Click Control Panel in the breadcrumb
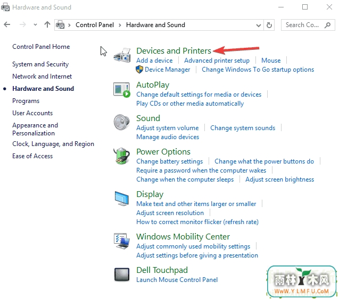339x300 pixels. (95, 25)
